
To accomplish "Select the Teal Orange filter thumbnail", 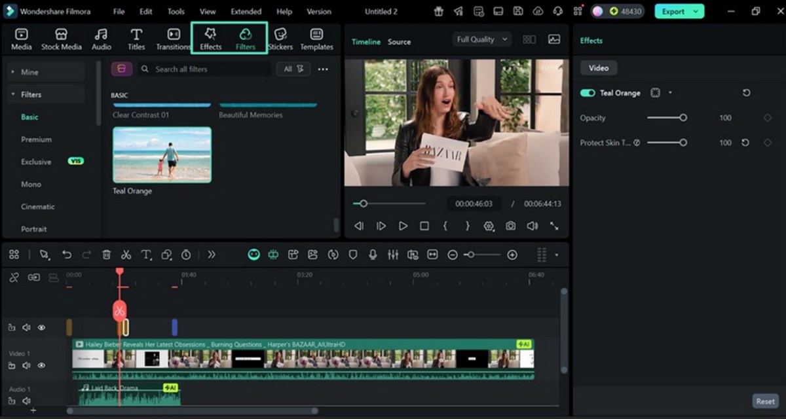I will [162, 155].
